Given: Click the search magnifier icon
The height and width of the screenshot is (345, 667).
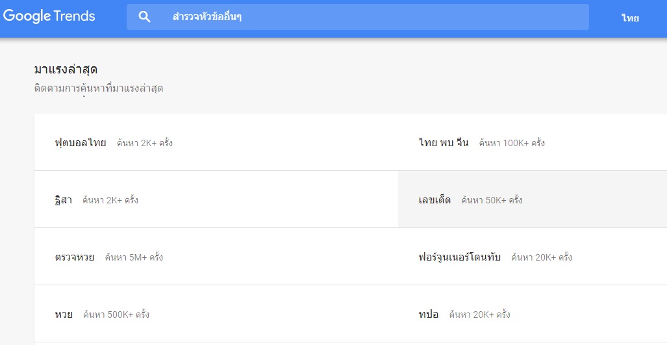Looking at the screenshot, I should 145,17.
